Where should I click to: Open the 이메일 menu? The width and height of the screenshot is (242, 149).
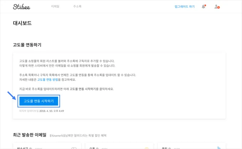point(55,6)
